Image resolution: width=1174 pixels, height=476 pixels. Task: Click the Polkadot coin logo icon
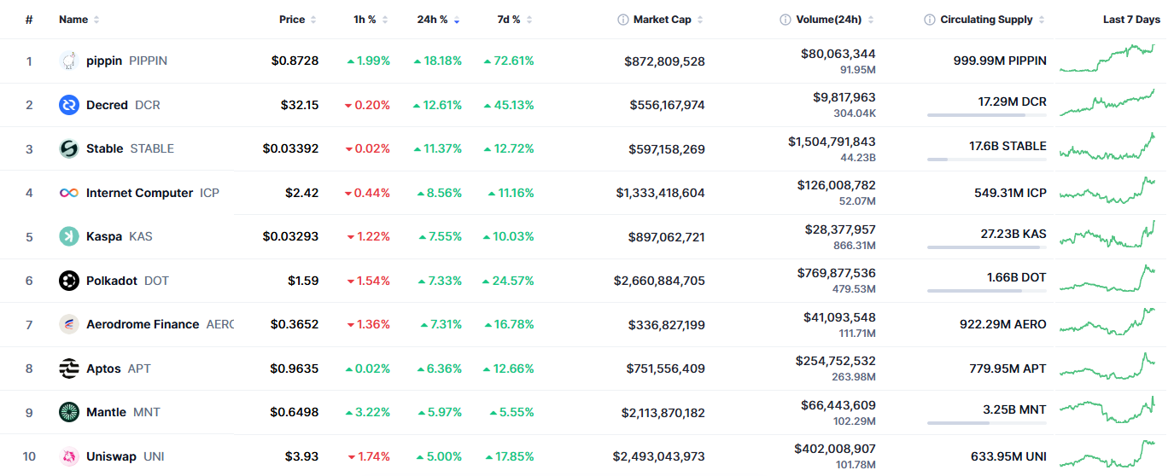tap(69, 281)
